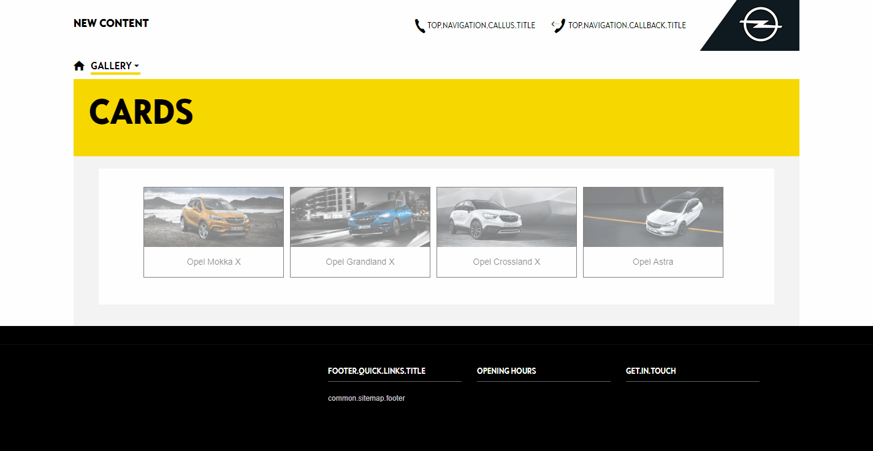
Task: Click the TOP.NAVIGATION.CALLBACK.TITLE link text
Action: [x=627, y=26]
